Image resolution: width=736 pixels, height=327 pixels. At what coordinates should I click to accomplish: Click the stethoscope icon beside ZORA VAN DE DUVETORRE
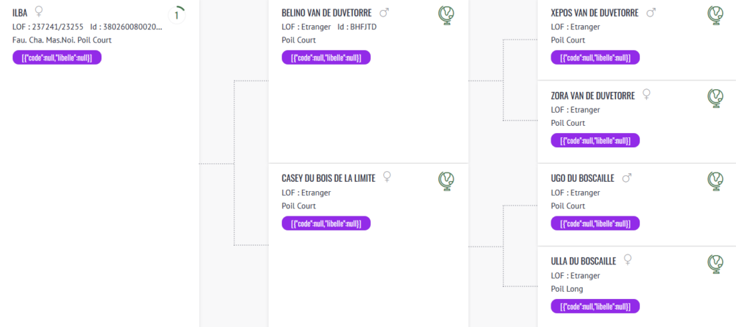pyautogui.click(x=715, y=98)
